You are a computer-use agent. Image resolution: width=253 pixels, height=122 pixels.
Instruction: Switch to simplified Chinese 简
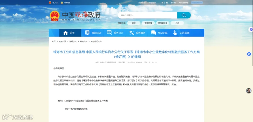click(162, 3)
